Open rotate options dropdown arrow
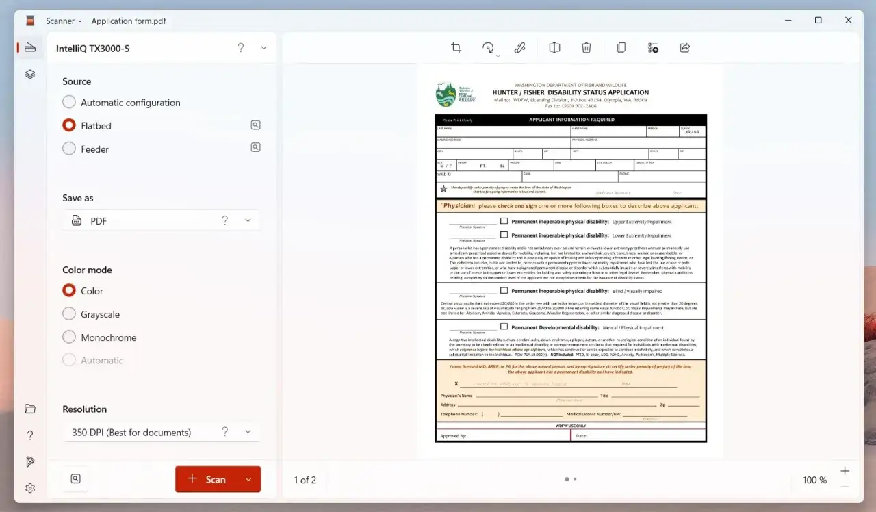This screenshot has width=876, height=512. pyautogui.click(x=498, y=55)
